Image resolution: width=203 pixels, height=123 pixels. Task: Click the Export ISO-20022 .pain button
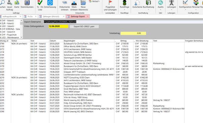pyautogui.click(x=84, y=26)
